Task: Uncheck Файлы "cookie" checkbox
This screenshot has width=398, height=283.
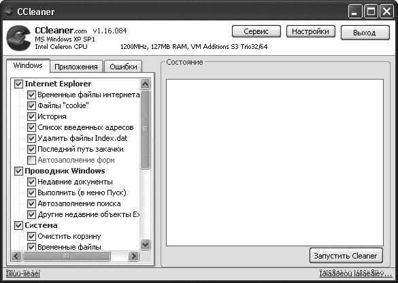Action: (x=31, y=105)
